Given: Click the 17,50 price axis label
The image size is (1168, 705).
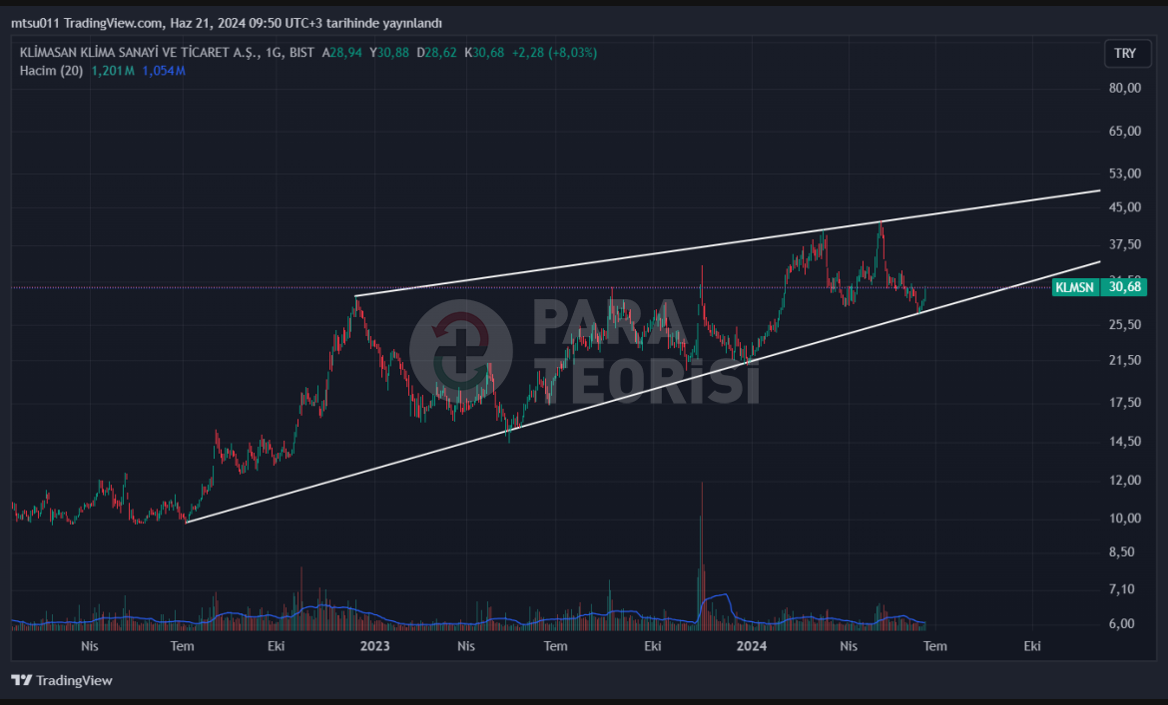Looking at the screenshot, I should (x=1125, y=402).
